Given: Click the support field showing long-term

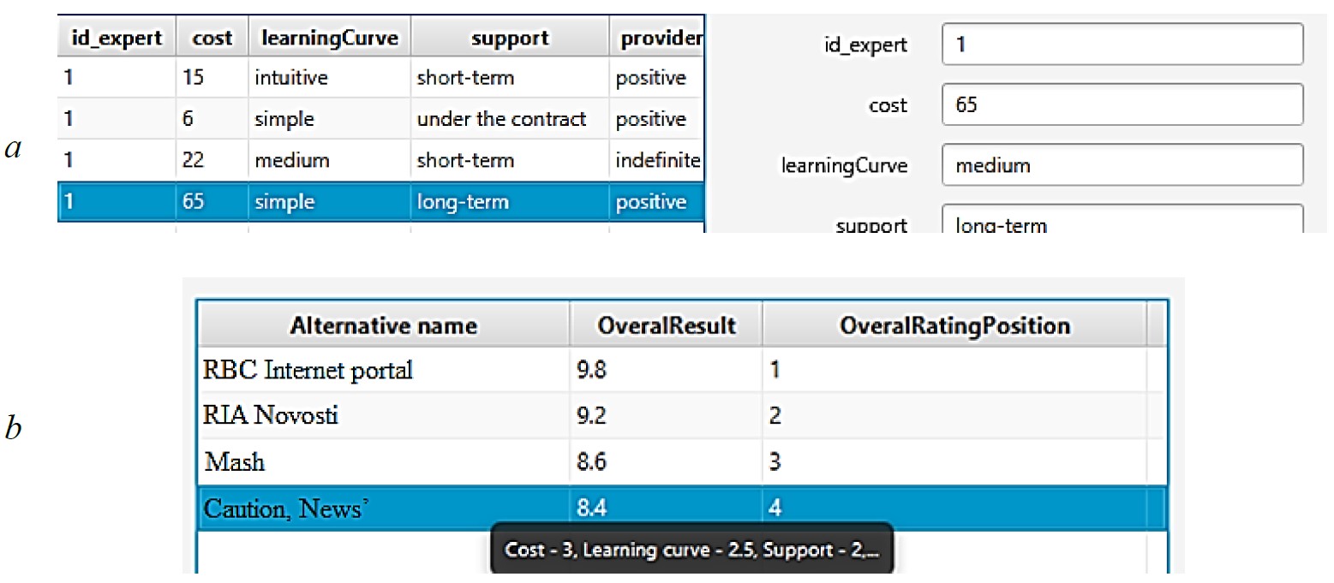Looking at the screenshot, I should pyautogui.click(x=1122, y=223).
